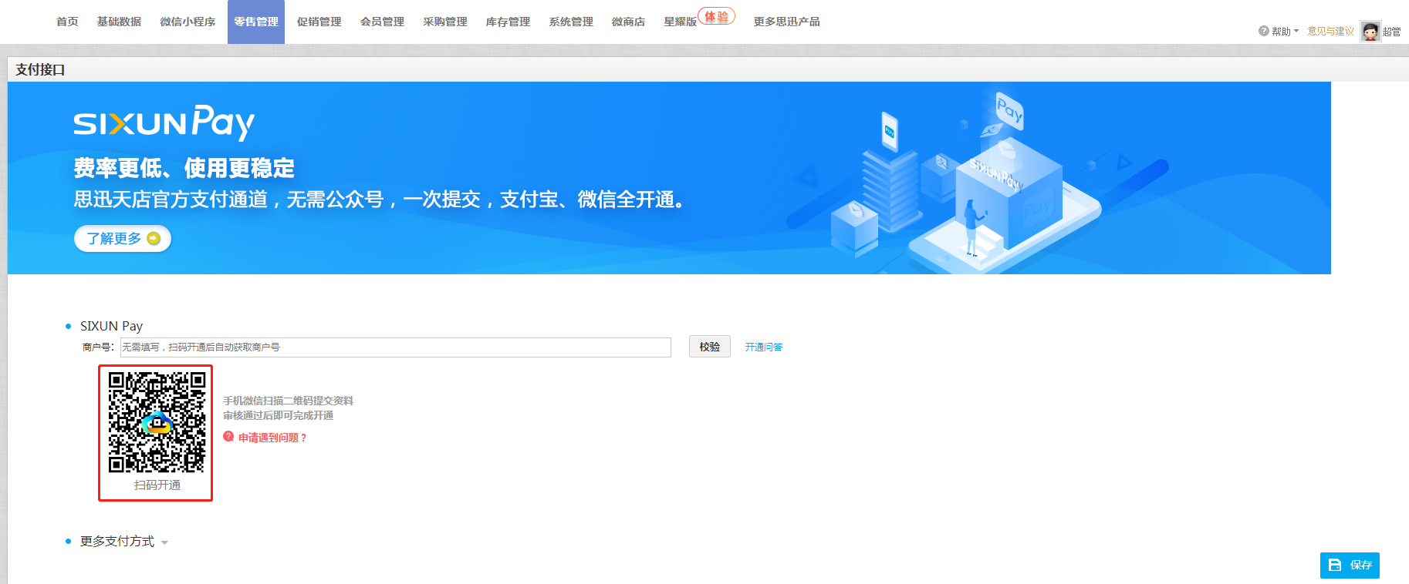The image size is (1409, 584).
Task: Open the 微商店 menu
Action: 628,22
